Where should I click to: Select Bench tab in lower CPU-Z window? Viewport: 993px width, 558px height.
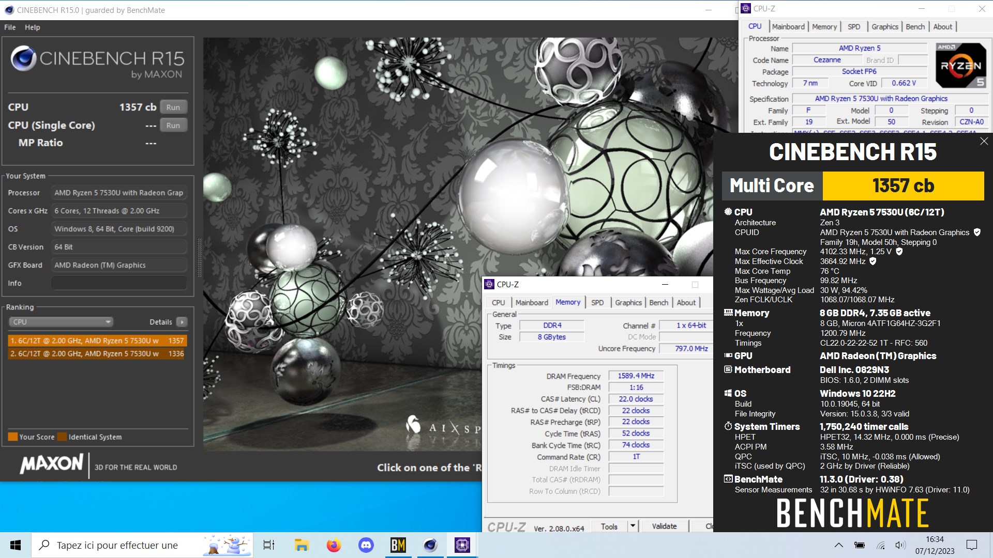(658, 302)
